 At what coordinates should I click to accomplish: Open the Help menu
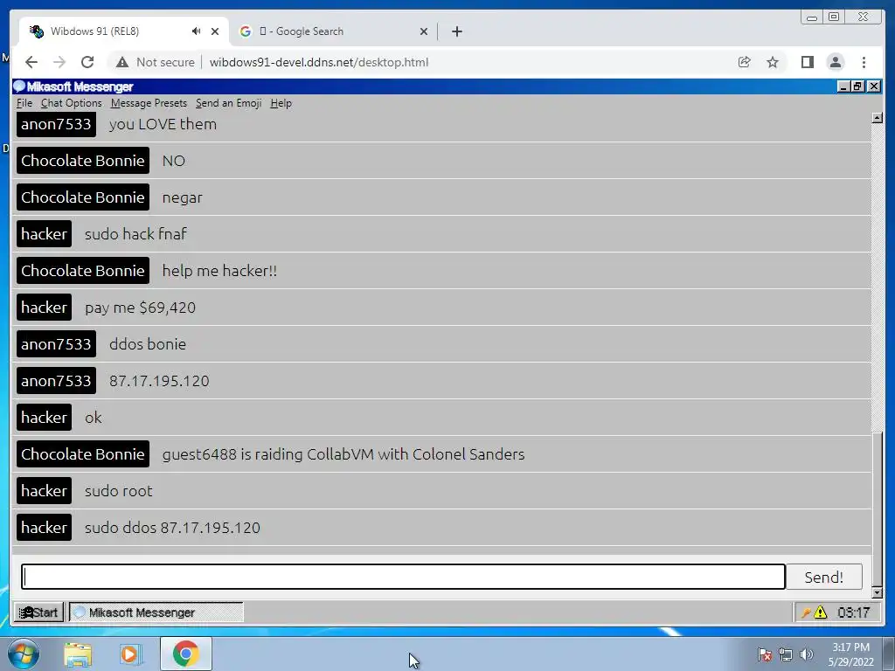(281, 103)
